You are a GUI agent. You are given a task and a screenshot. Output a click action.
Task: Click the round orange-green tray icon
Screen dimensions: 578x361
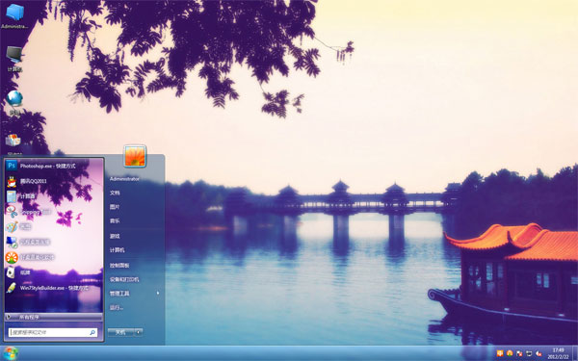click(x=510, y=353)
